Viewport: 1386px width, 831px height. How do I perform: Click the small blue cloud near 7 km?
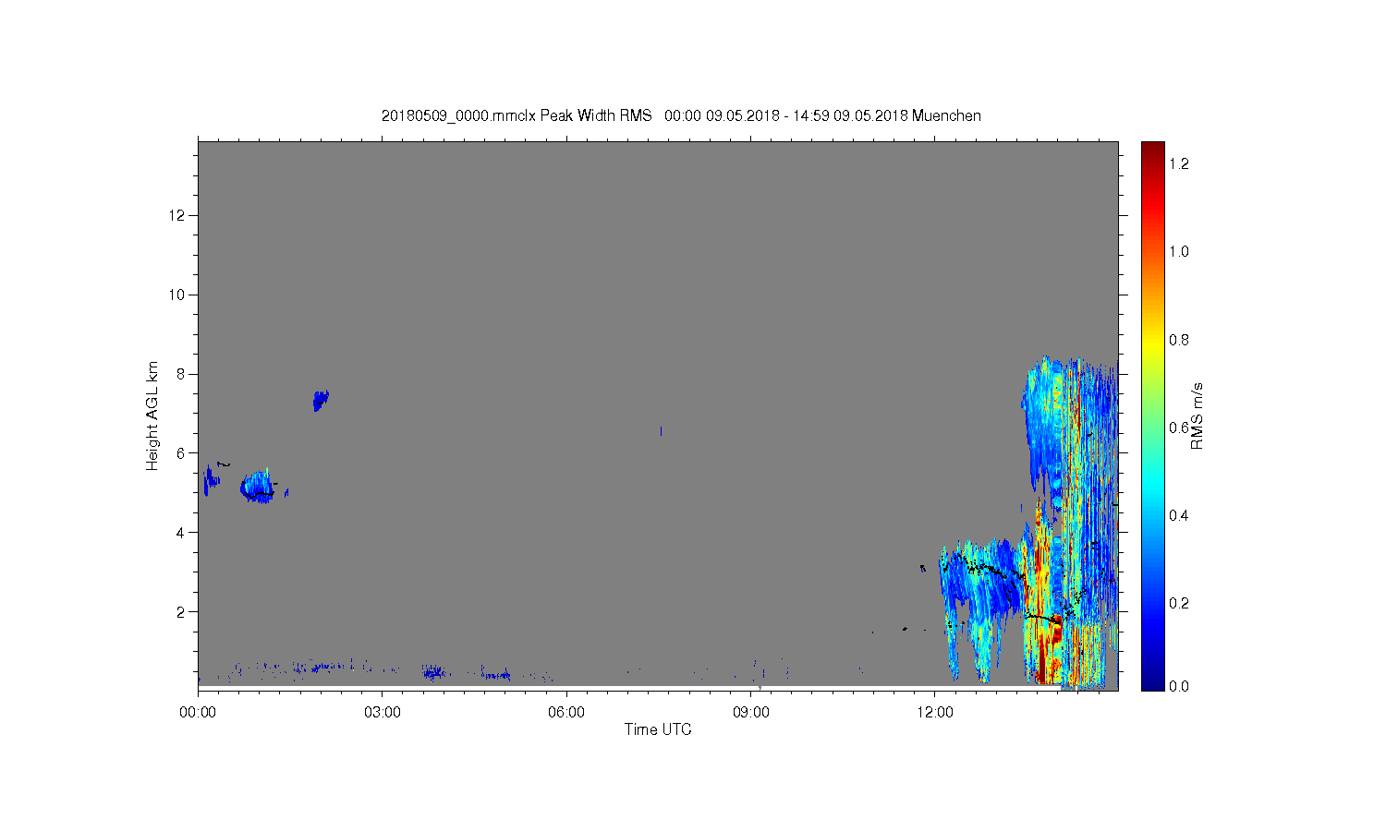321,400
